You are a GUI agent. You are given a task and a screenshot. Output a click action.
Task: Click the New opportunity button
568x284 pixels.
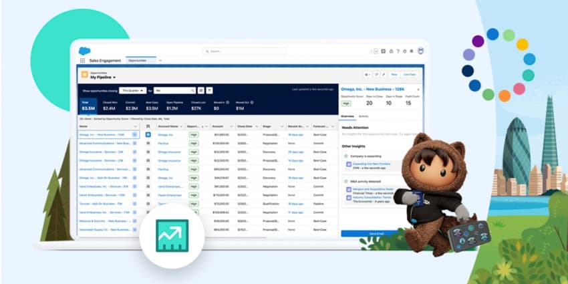pos(394,74)
